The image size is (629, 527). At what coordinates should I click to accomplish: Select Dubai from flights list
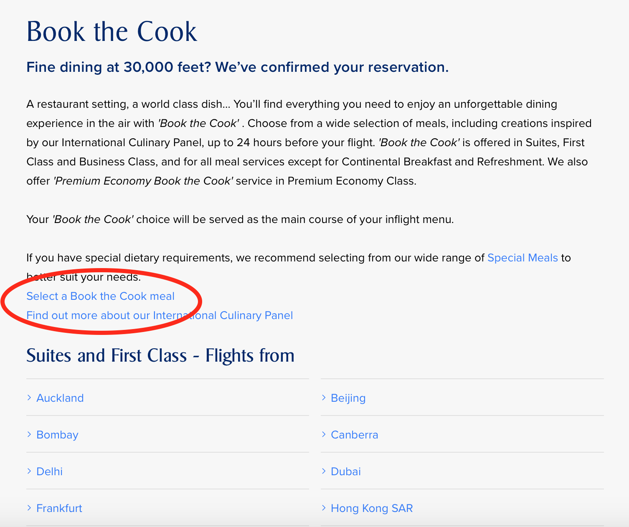[346, 471]
